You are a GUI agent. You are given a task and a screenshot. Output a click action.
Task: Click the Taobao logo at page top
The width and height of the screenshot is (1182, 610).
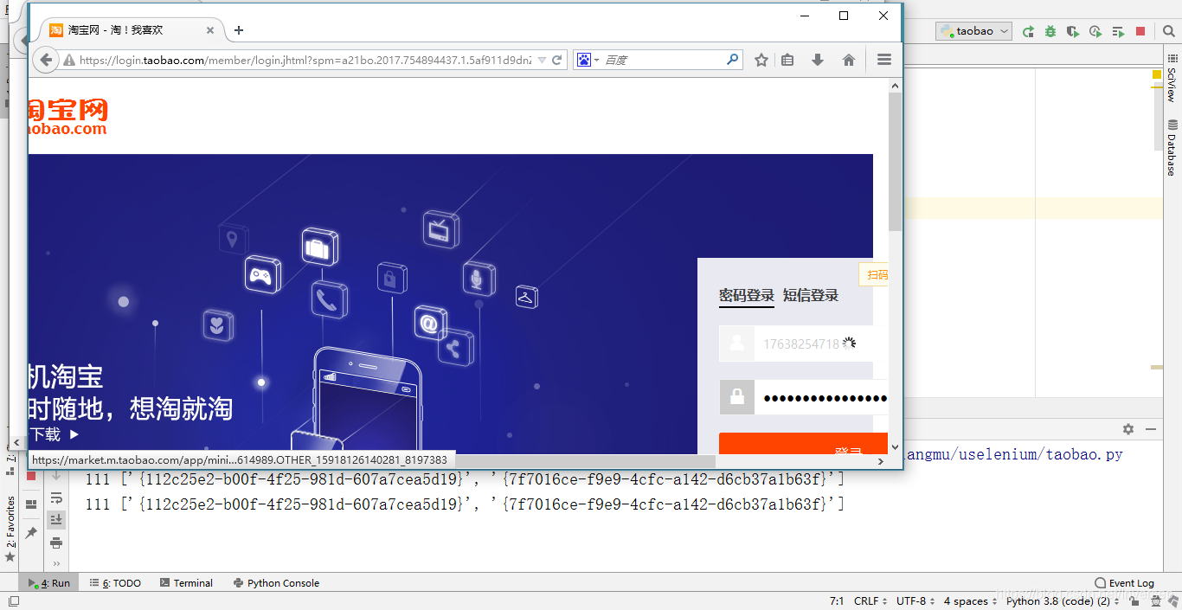point(67,117)
